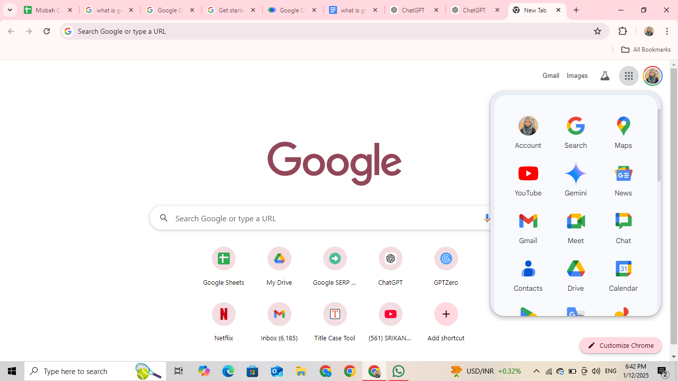
Task: Show hidden system tray icons
Action: coord(537,371)
